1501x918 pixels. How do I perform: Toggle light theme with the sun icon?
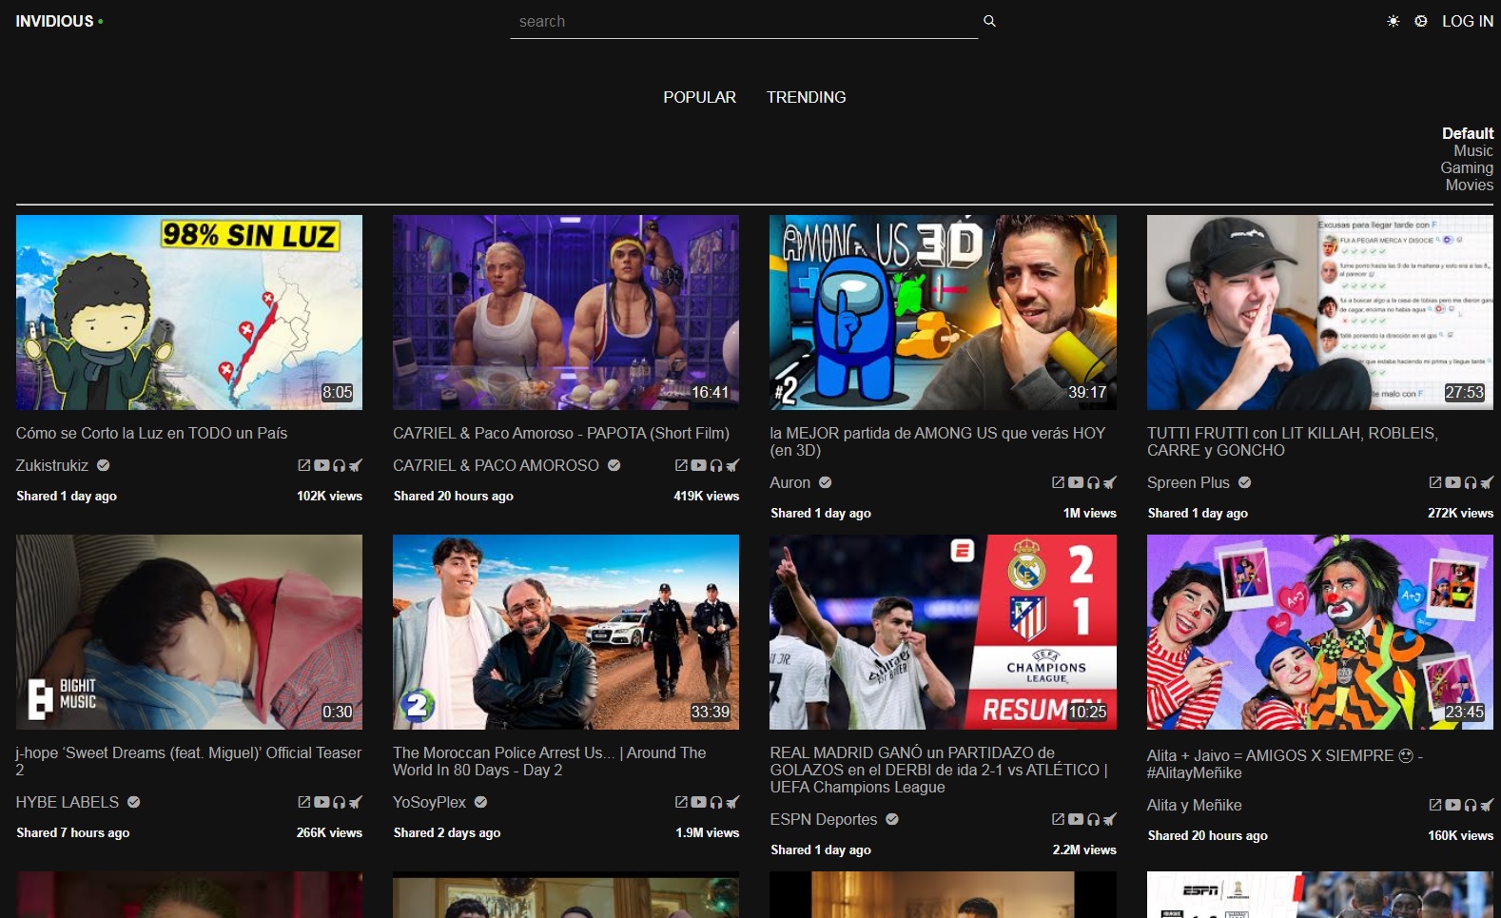1393,21
